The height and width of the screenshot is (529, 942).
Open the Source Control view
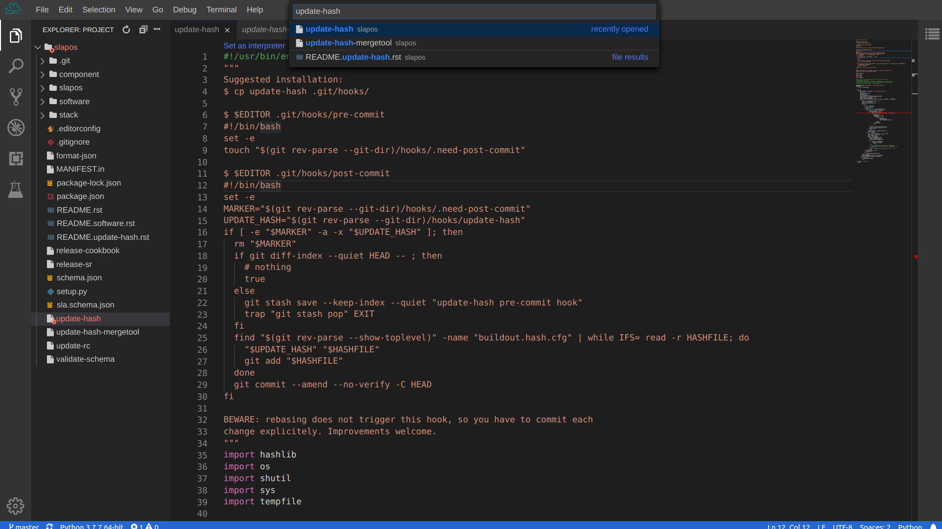[15, 97]
